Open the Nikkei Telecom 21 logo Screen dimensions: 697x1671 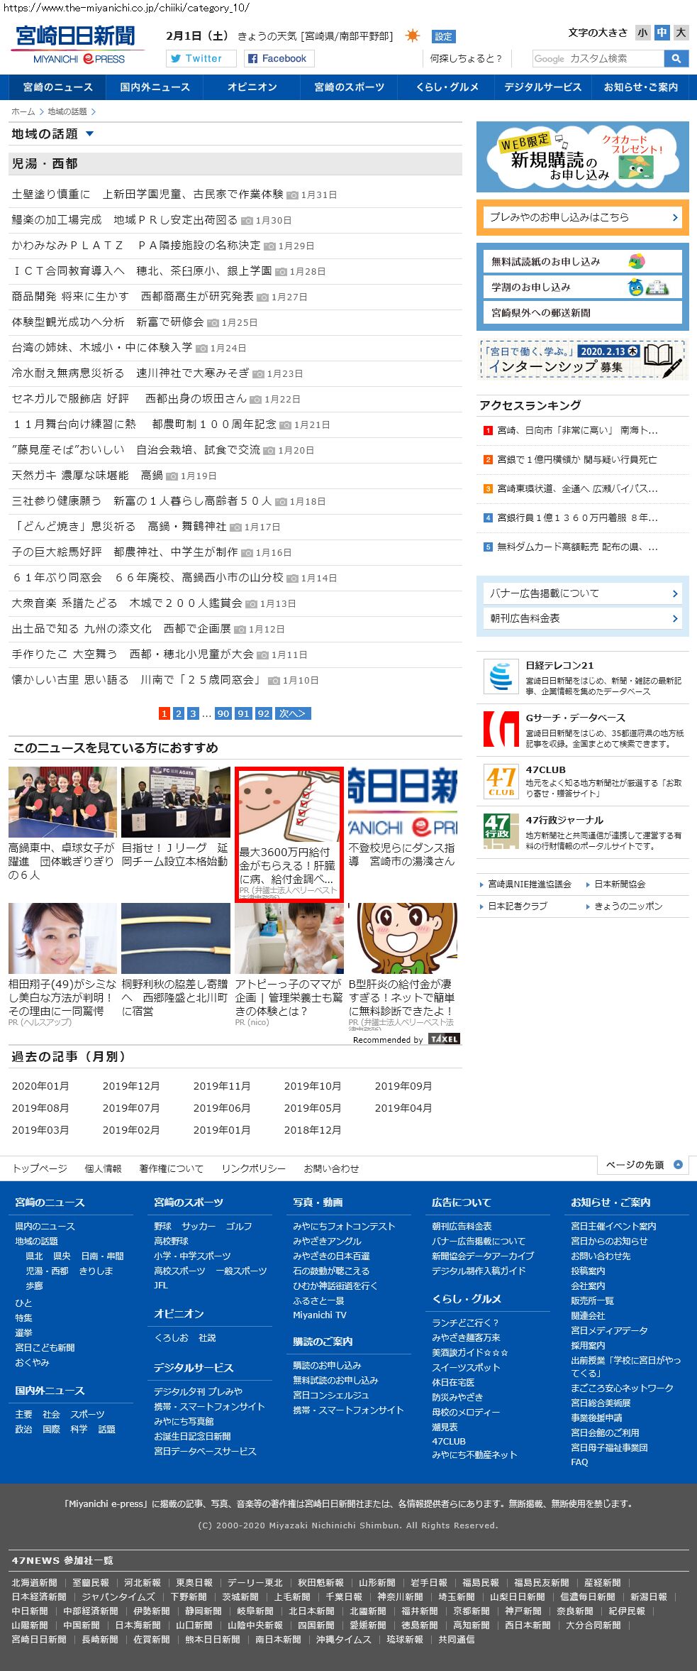pos(501,675)
